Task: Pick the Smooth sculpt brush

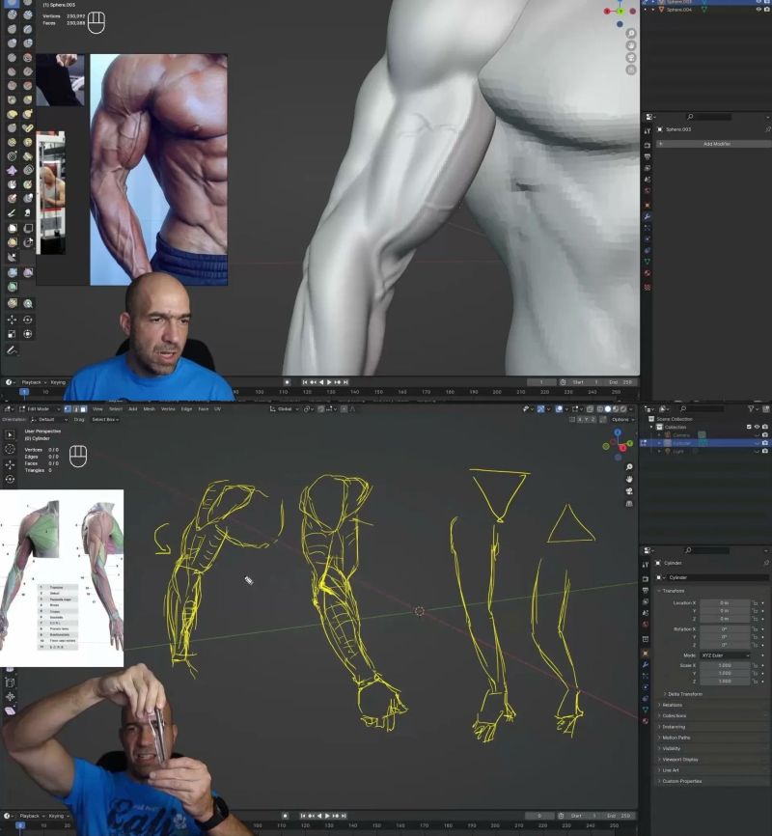Action: point(28,57)
